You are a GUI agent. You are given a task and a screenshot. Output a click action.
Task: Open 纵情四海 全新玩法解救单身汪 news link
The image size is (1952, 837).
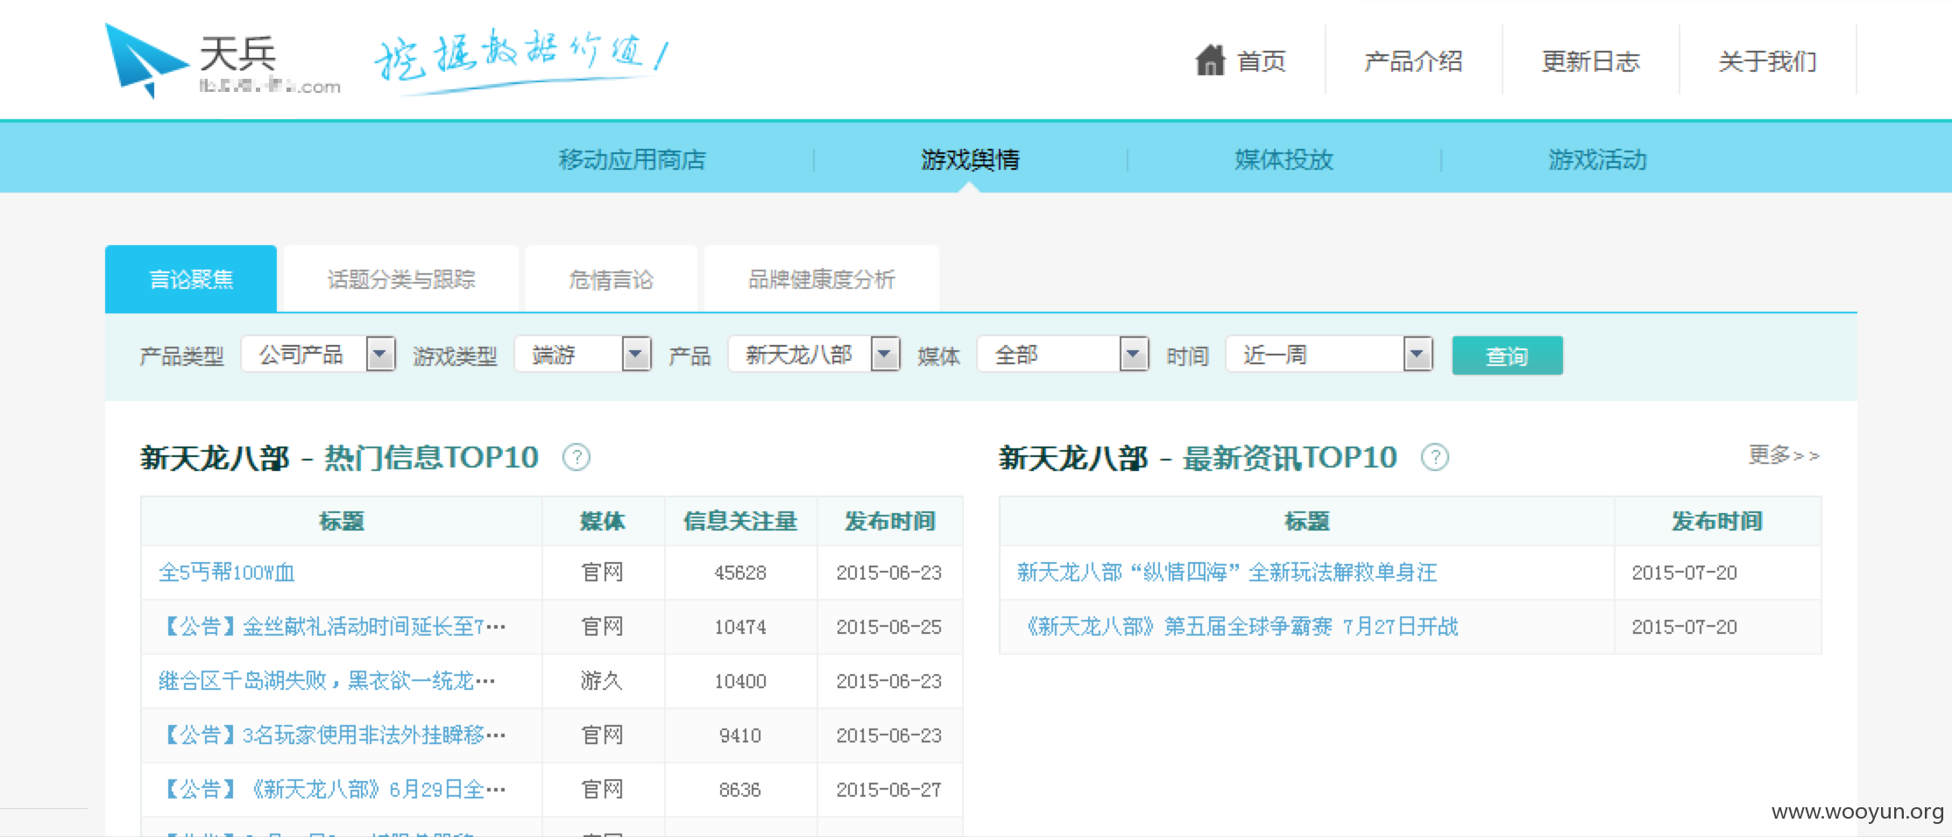point(1227,573)
